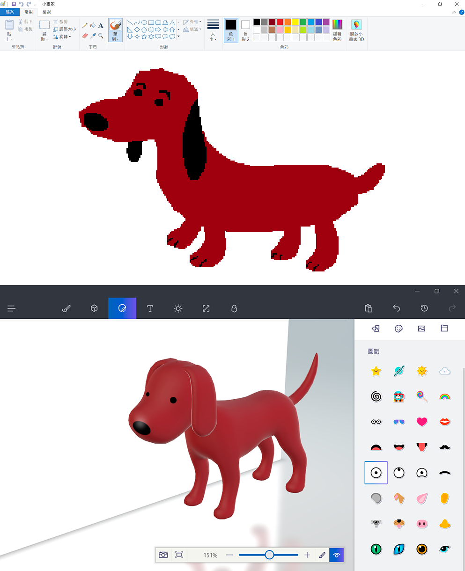This screenshot has width=465, height=571.
Task: Switch to the Home (常用) tab in Paint
Action: tap(29, 12)
